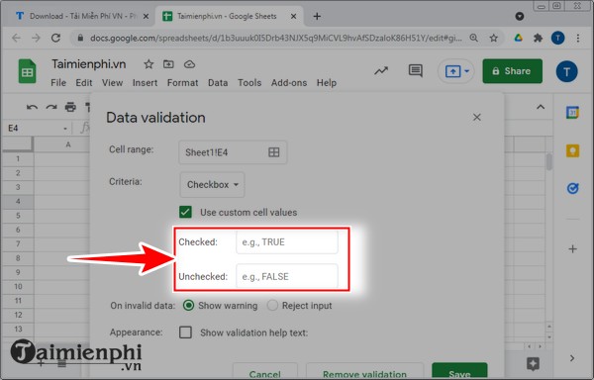Click the Unchecked value input field
Screen dimensions: 594x380
287,276
